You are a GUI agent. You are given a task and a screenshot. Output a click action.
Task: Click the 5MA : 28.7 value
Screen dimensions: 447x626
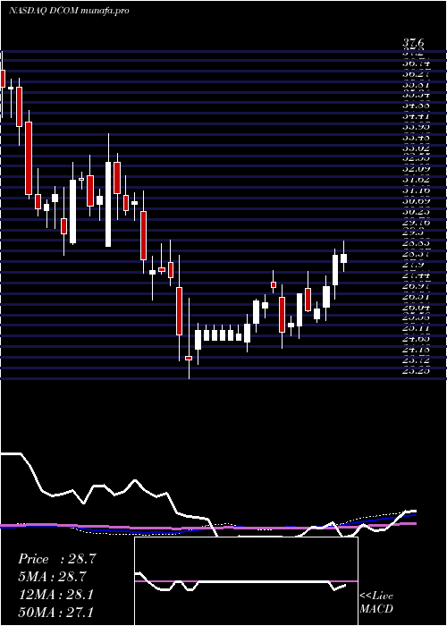[53, 577]
